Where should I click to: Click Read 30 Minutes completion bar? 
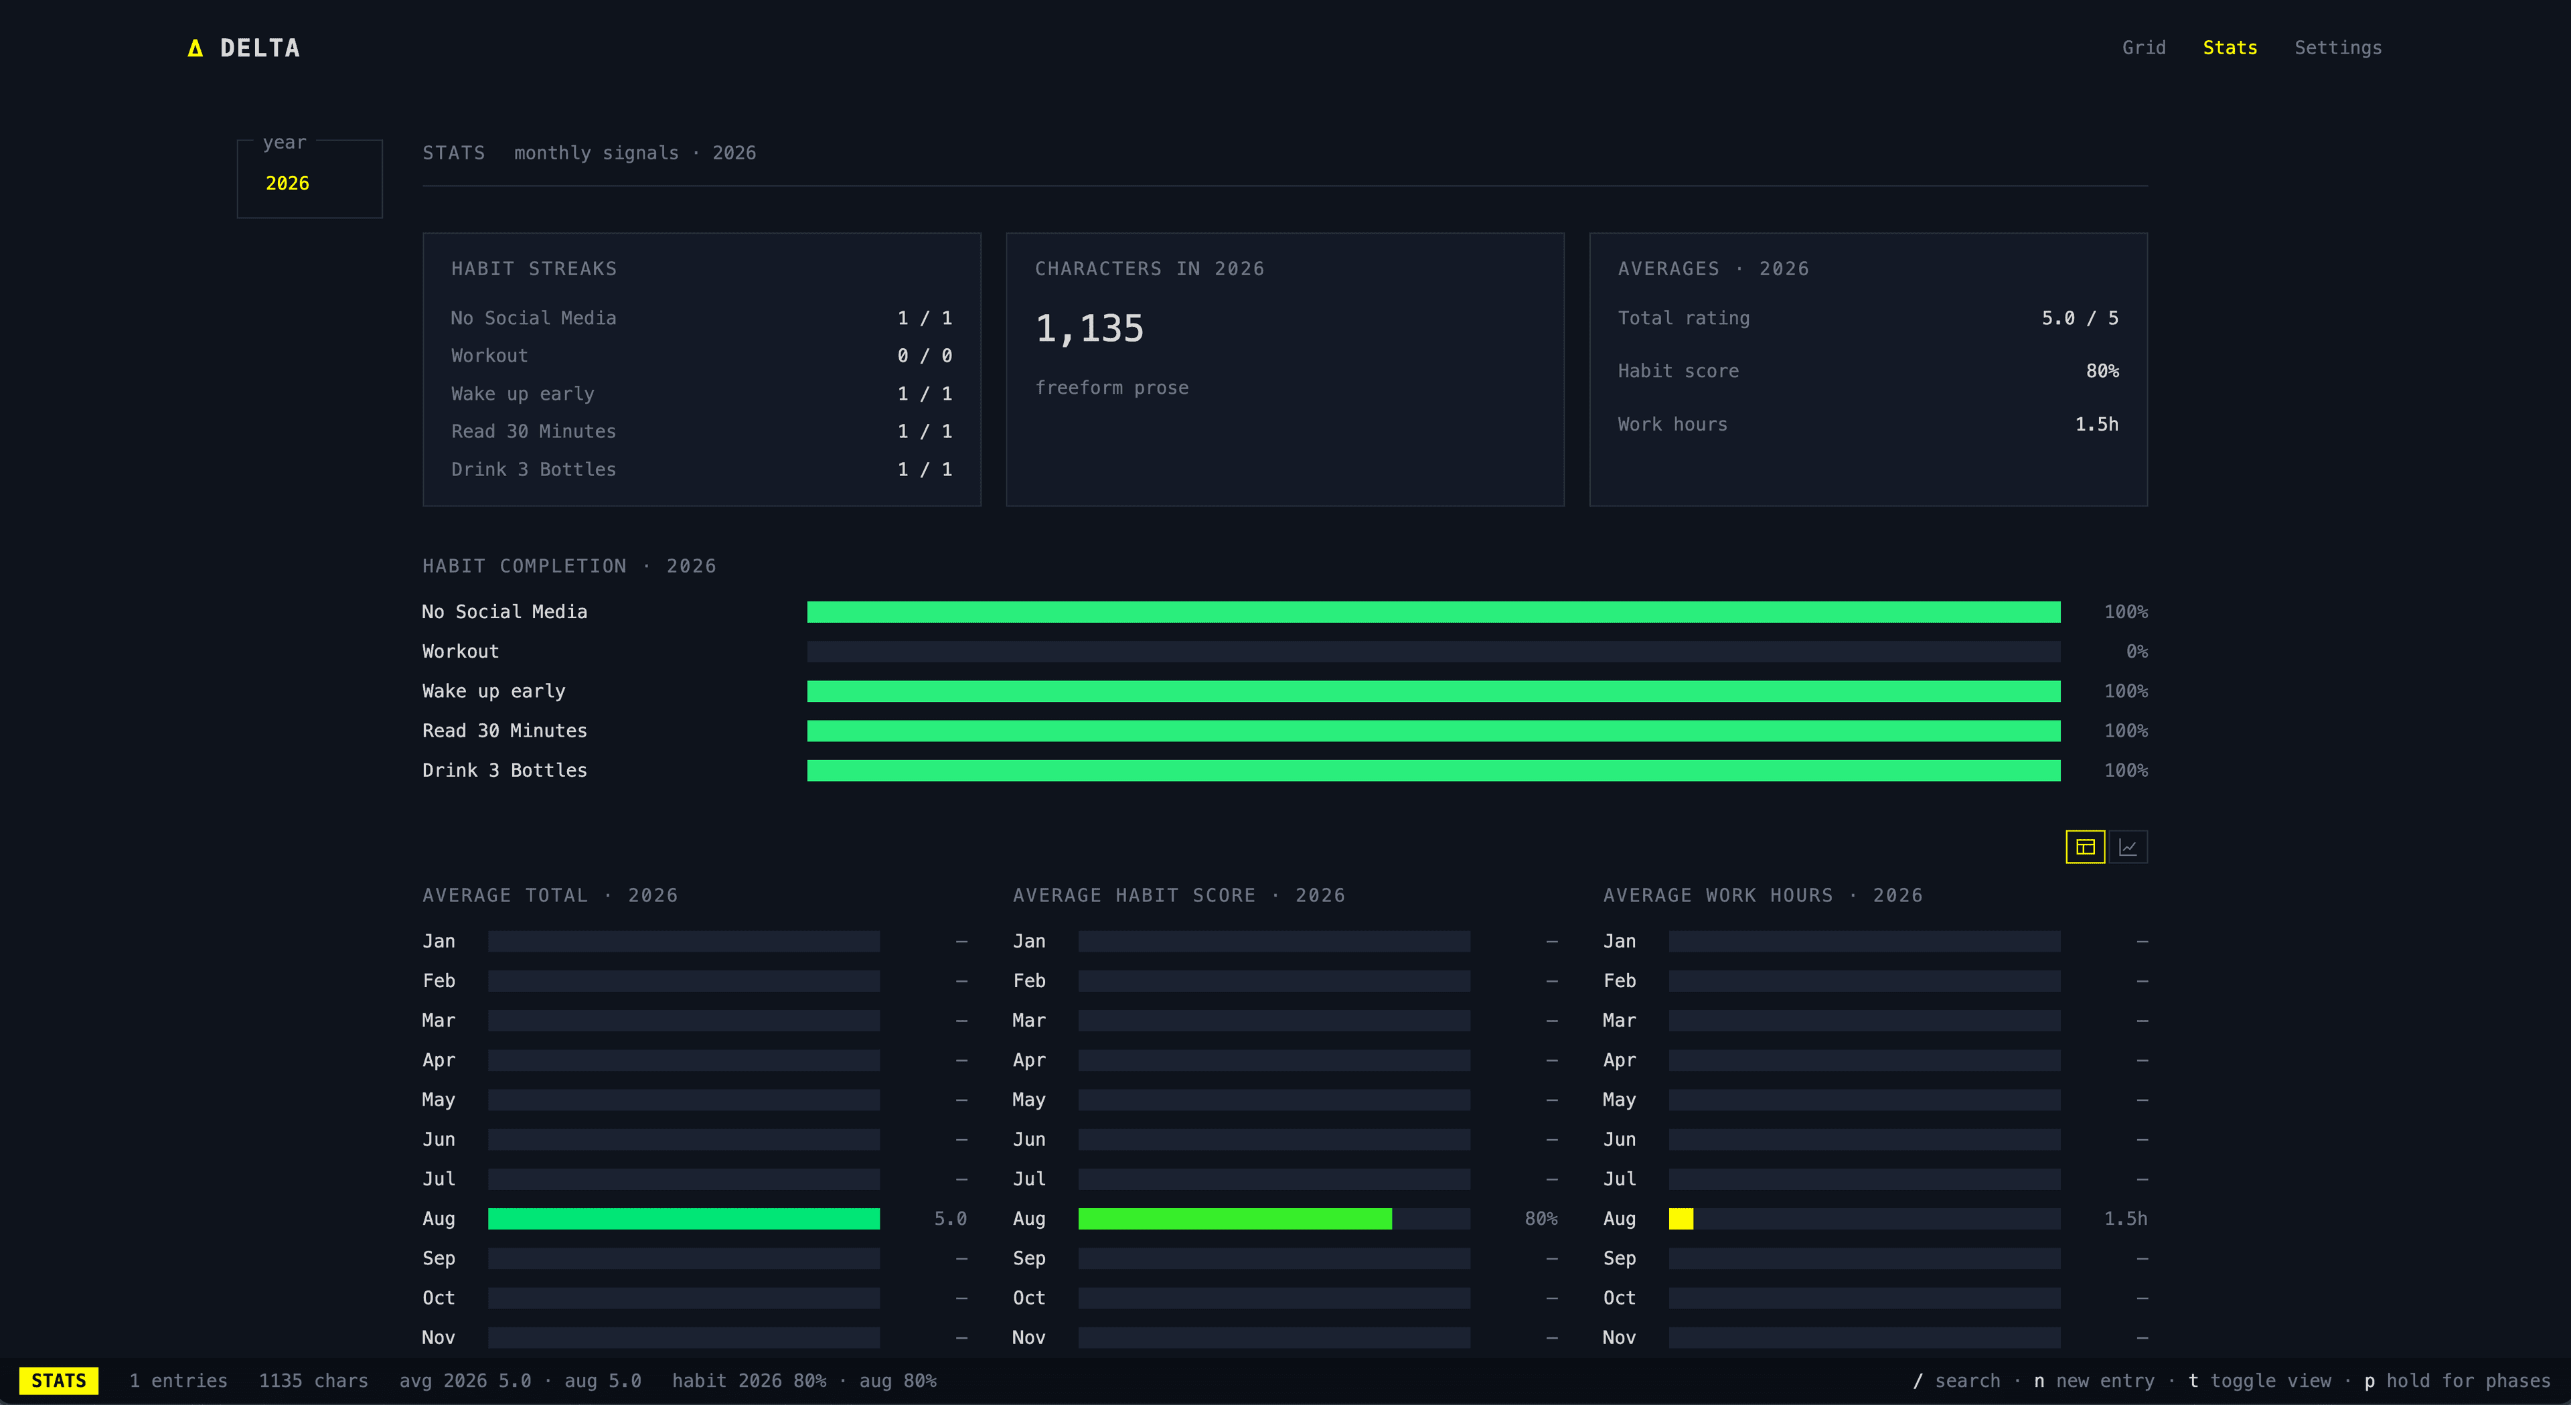point(1433,731)
